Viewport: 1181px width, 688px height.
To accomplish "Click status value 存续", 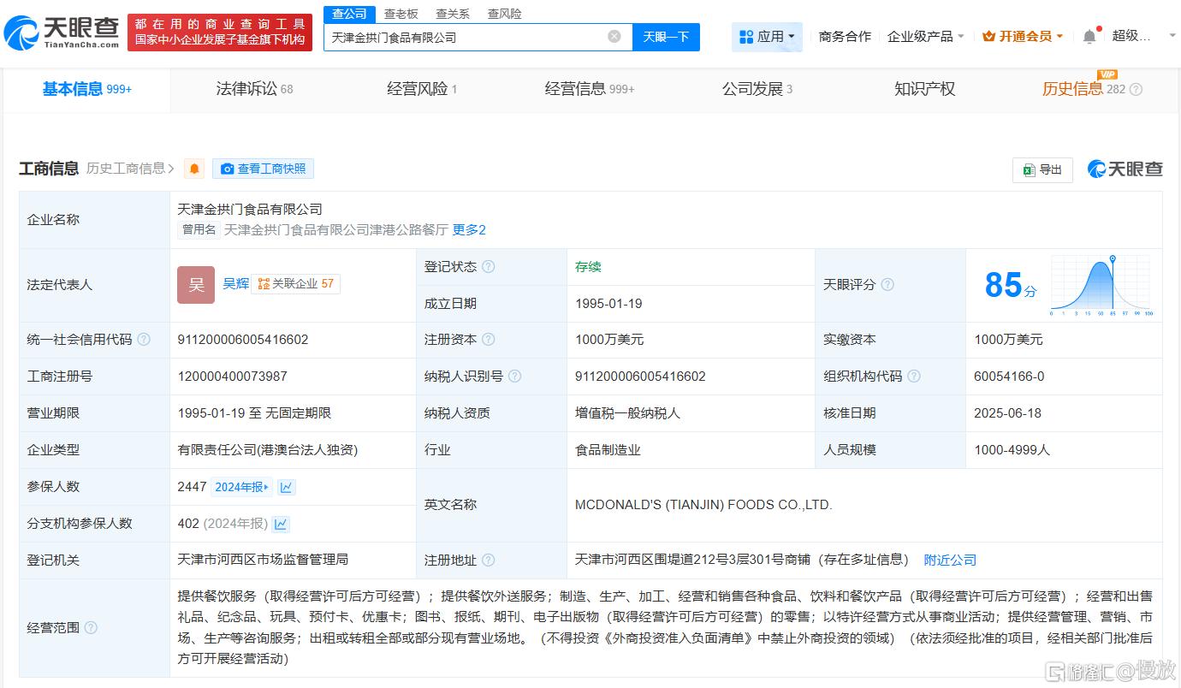I will tap(588, 266).
